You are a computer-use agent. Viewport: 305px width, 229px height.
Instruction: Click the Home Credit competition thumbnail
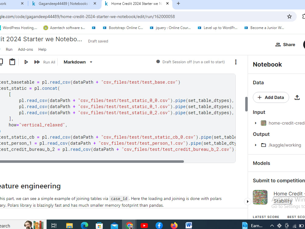pyautogui.click(x=260, y=197)
